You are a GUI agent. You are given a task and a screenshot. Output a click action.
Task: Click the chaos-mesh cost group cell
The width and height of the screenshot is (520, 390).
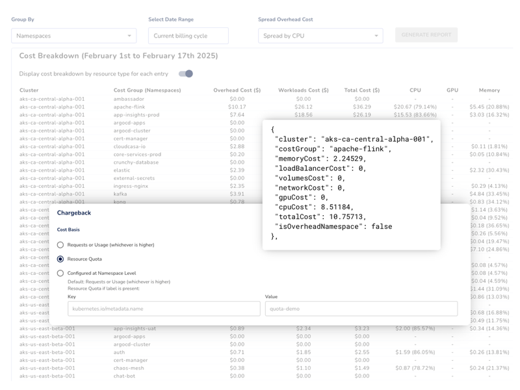tap(129, 369)
